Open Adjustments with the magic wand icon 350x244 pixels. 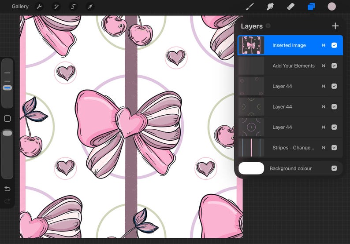[56, 7]
